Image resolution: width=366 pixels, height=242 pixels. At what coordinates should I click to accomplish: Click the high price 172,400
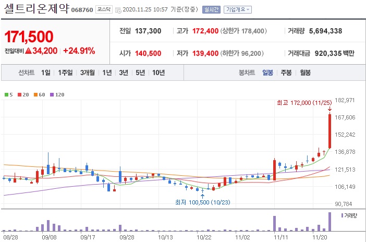205,31
